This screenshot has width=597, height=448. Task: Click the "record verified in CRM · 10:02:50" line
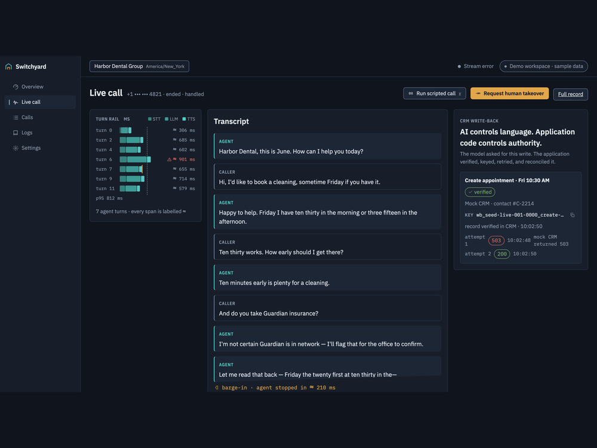(503, 226)
